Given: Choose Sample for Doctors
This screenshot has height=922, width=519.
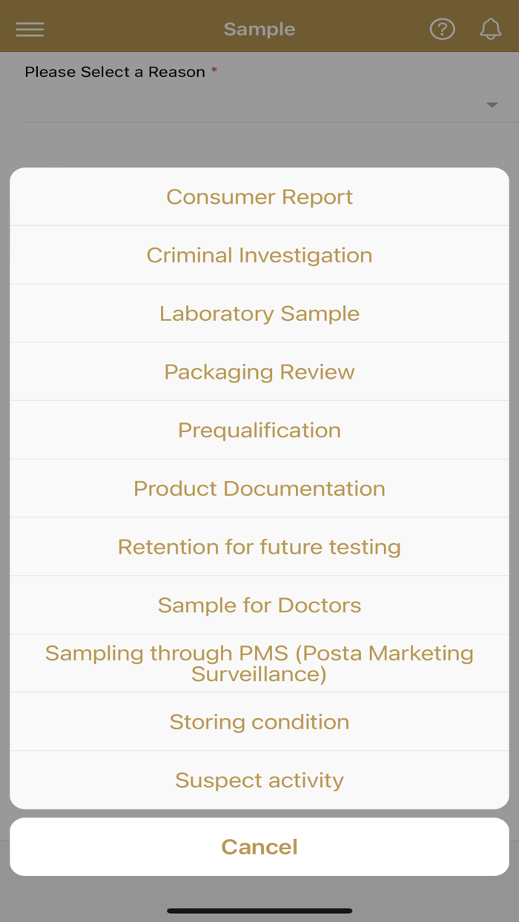Looking at the screenshot, I should click(x=259, y=605).
